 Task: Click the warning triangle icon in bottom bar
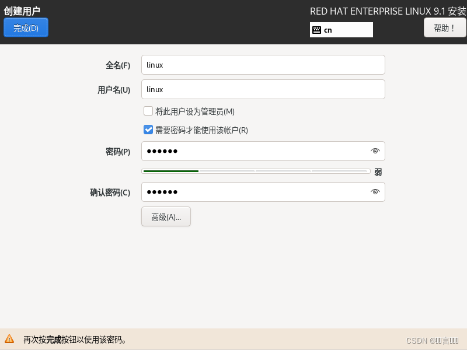tap(9, 339)
